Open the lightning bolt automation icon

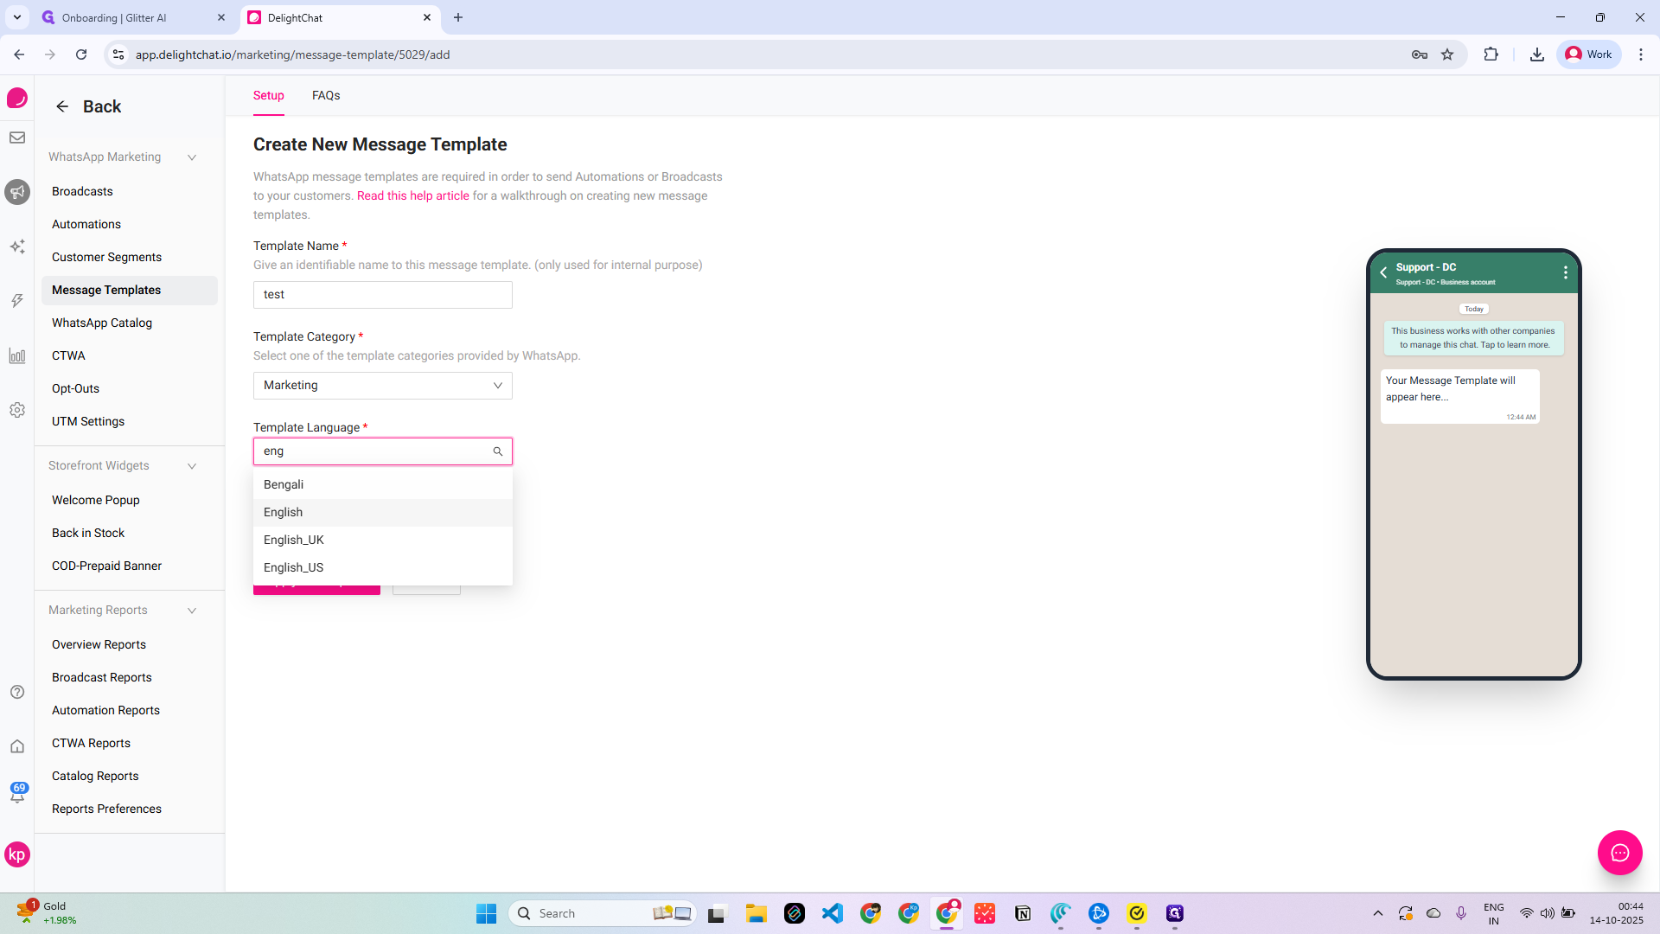(x=17, y=301)
